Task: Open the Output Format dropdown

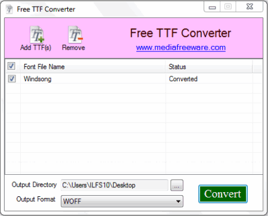Action: (122, 201)
